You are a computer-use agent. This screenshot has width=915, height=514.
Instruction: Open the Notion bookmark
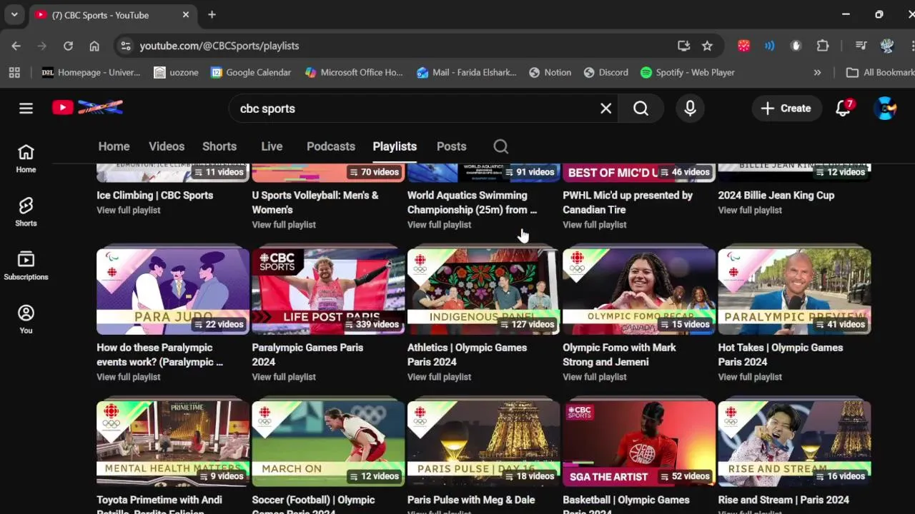pos(550,72)
